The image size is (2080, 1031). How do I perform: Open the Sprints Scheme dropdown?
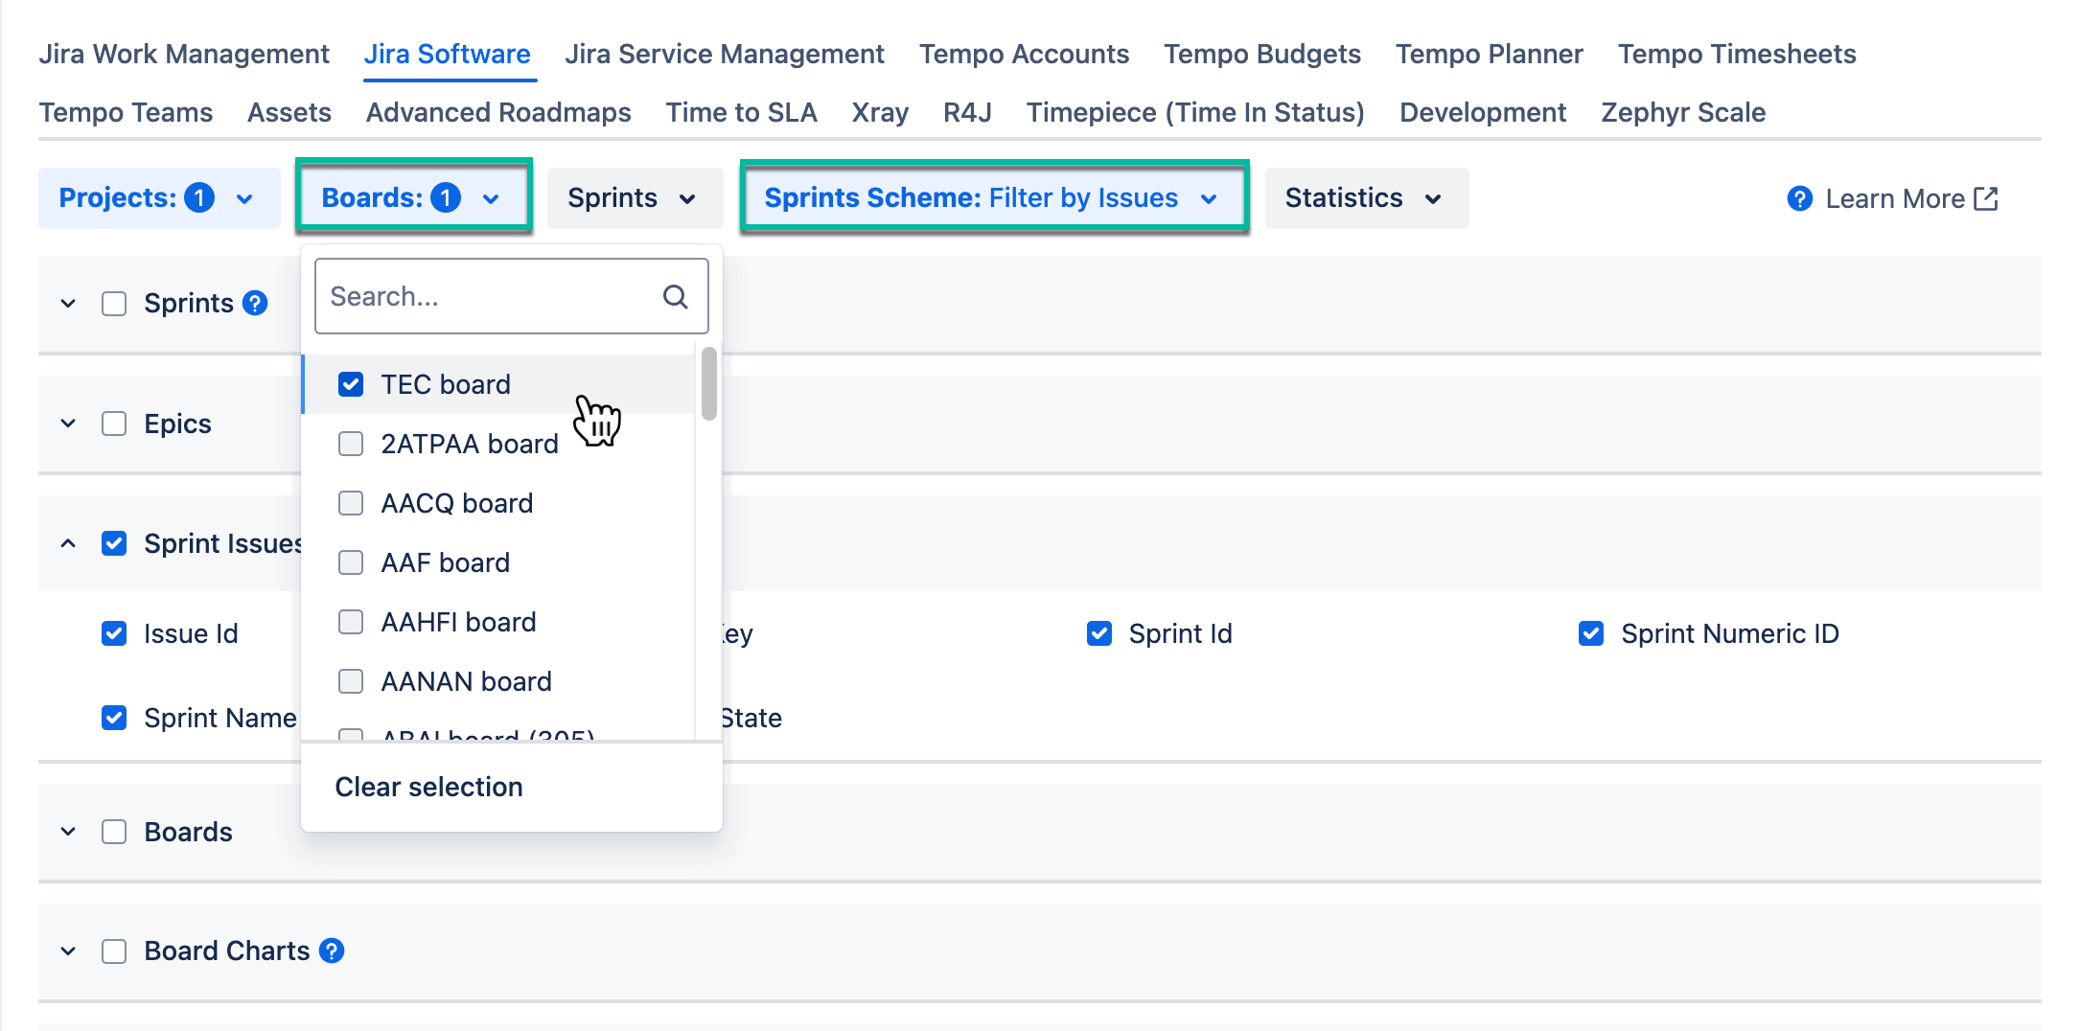tap(994, 197)
